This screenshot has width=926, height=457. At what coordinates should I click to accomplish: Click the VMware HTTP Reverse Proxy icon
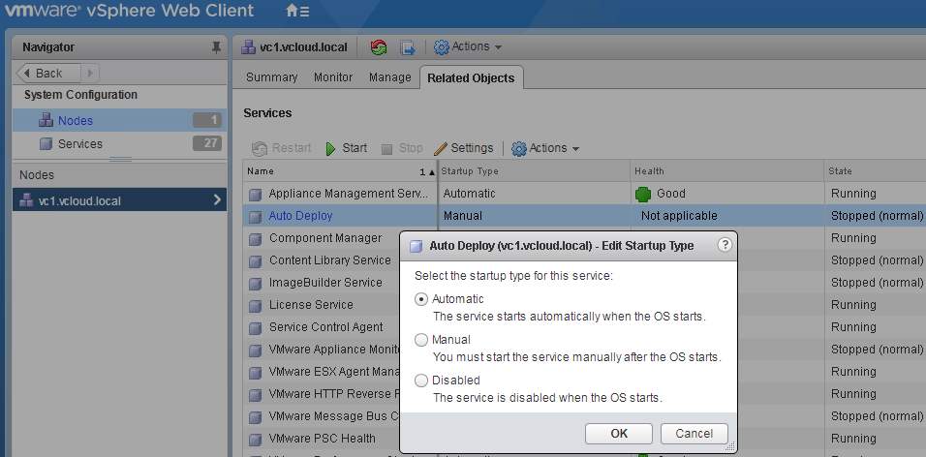pos(255,395)
